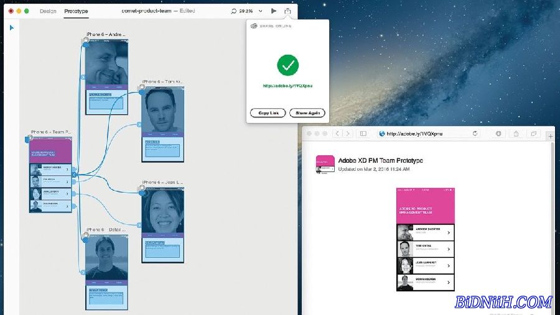Click the Creative Cloud icon beside Share Online
Viewport: 560px width, 315px height.
tap(254, 25)
